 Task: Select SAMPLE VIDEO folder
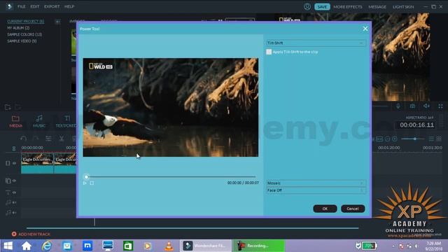(x=22, y=41)
